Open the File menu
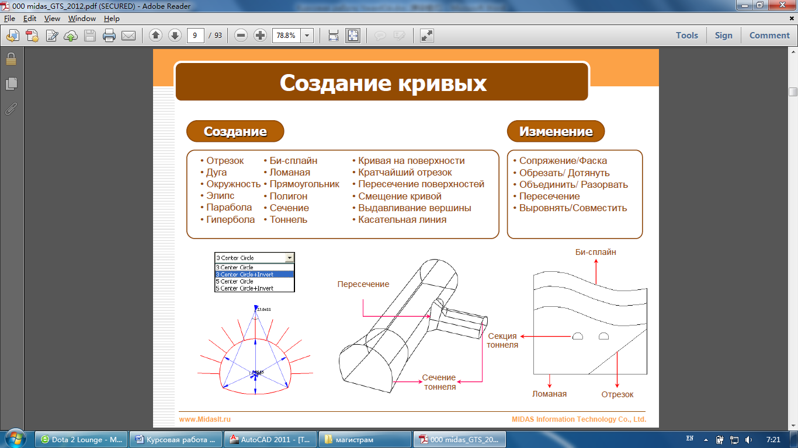 pyautogui.click(x=9, y=19)
